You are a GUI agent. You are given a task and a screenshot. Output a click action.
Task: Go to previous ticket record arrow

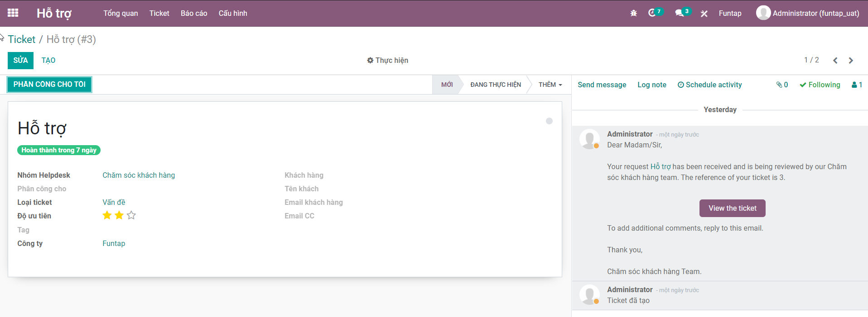point(835,61)
